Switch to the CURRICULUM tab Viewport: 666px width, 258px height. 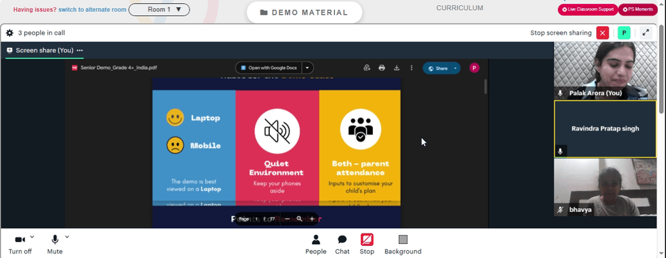coord(460,8)
